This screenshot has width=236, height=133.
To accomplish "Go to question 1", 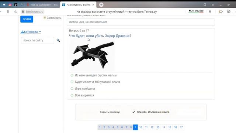I will [x=100, y=127].
